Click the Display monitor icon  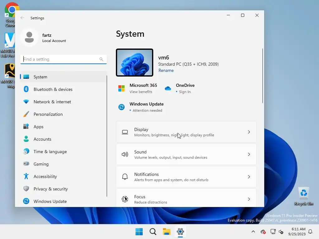125,132
